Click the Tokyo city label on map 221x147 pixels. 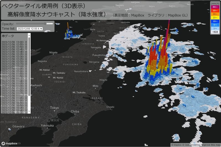point(54,108)
